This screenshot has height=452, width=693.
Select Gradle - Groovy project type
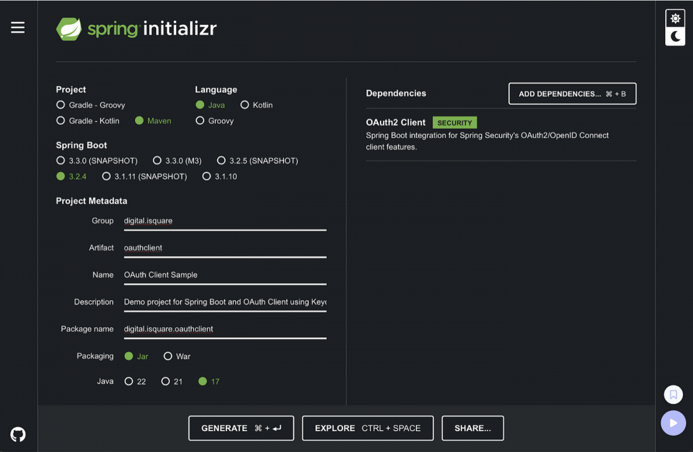tap(61, 105)
